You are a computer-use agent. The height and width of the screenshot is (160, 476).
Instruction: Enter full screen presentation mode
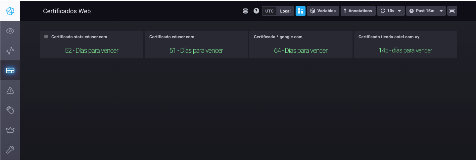(x=452, y=11)
